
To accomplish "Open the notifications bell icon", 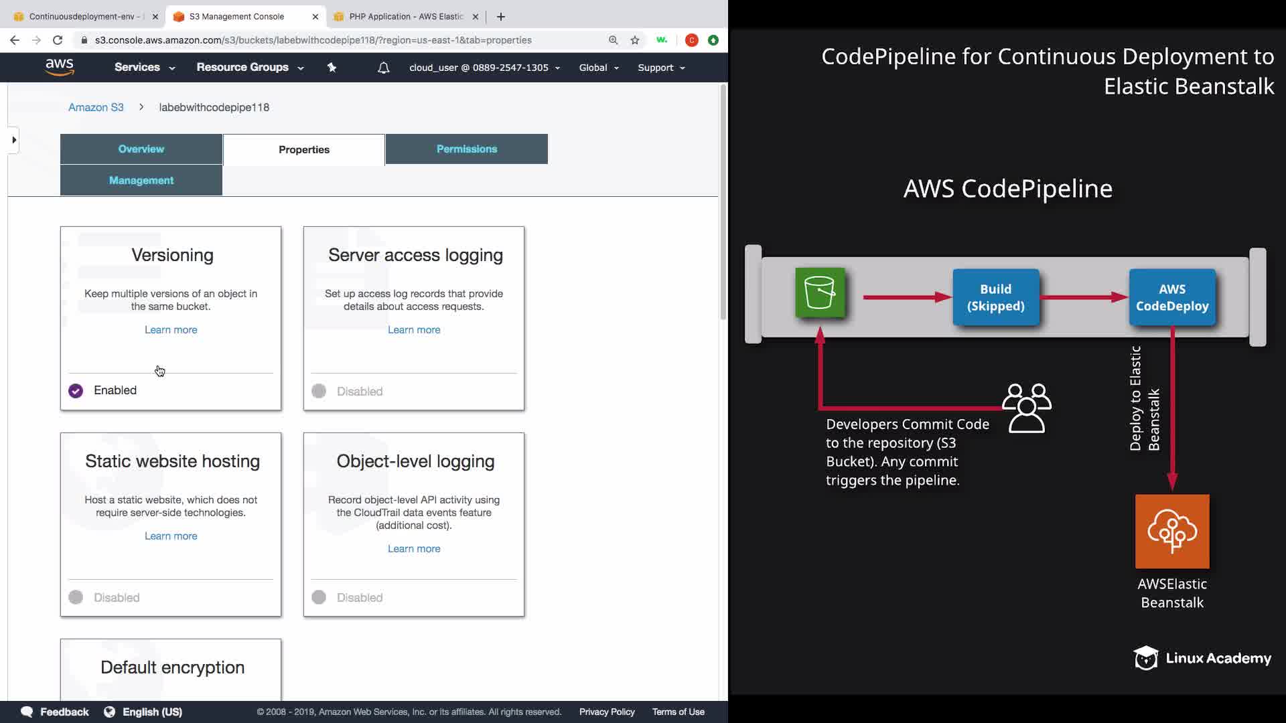I will pos(383,68).
